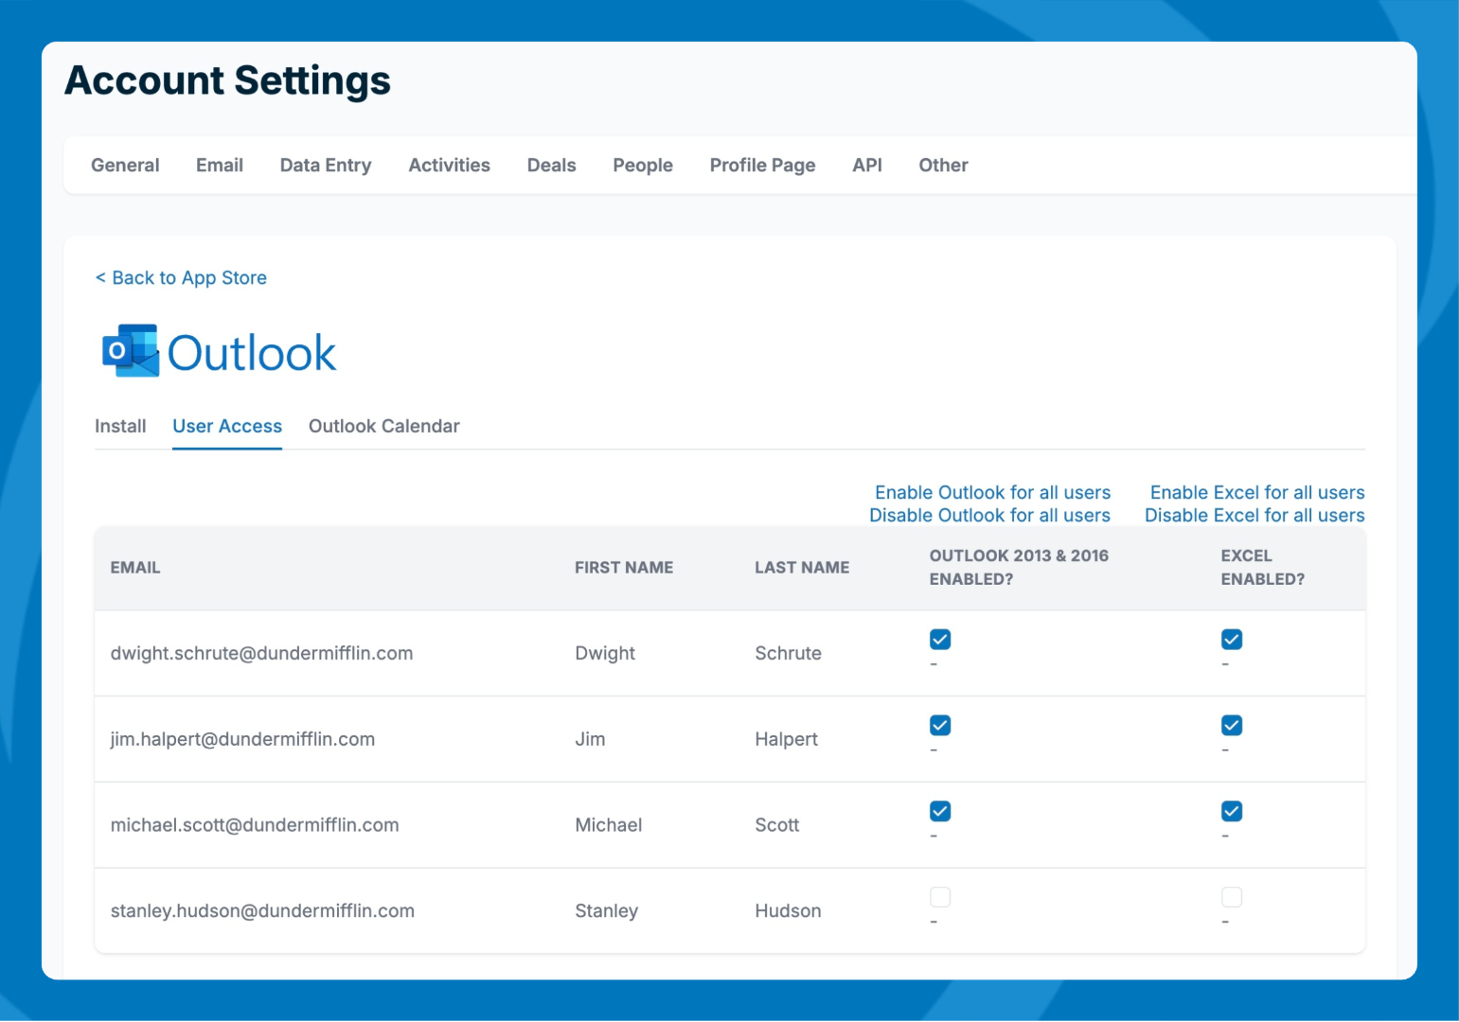Uncheck Outlook enabled for Dwight Schrute

pyautogui.click(x=939, y=640)
